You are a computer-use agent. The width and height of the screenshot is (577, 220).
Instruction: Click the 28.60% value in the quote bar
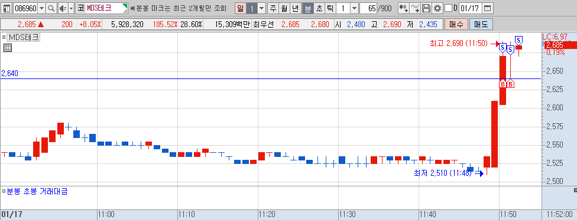pos(192,25)
